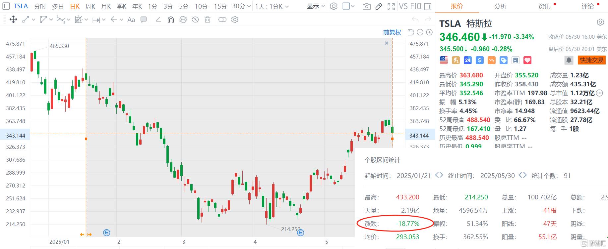The height and width of the screenshot is (249, 608).
Task: Expand the polygon tool options arrow
Action: (51, 20)
